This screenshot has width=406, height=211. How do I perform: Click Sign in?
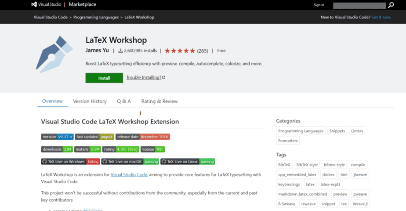[x=319, y=5]
